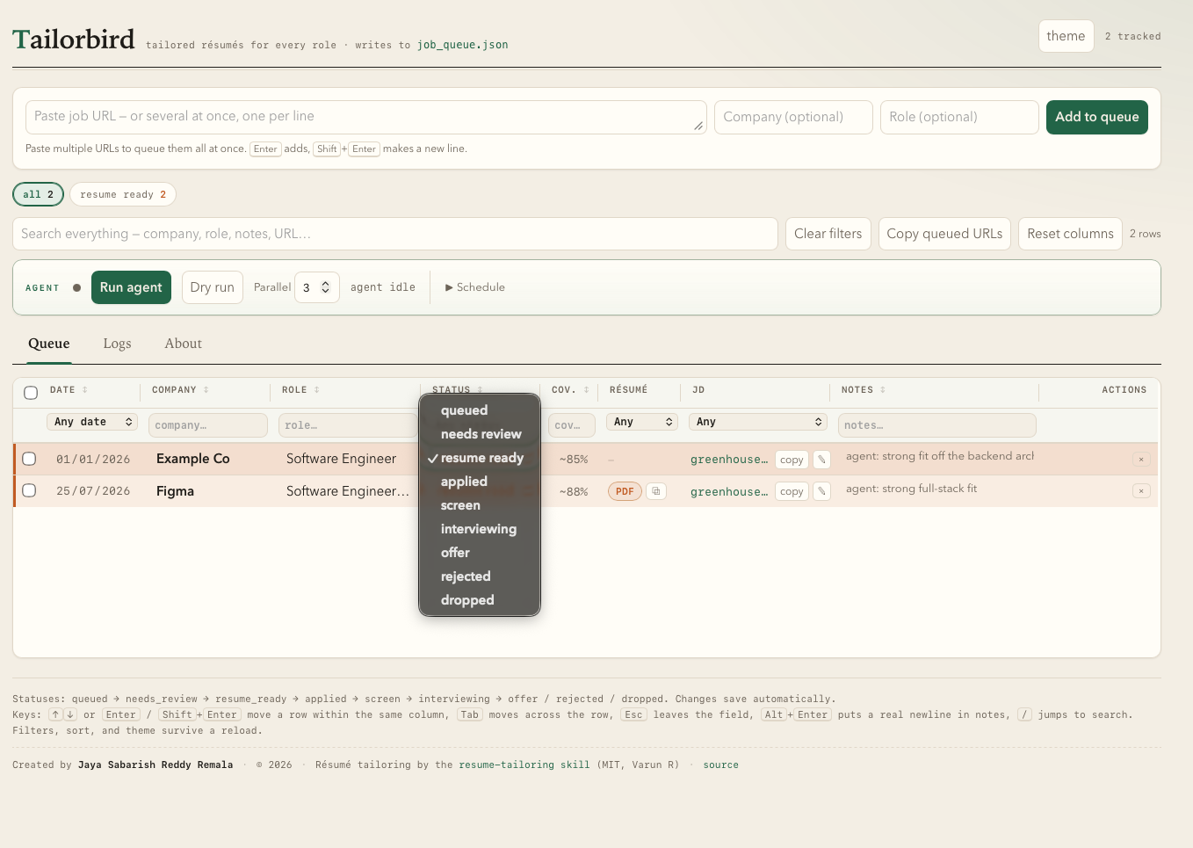The width and height of the screenshot is (1193, 848).
Task: Click the pencil edit icon in Example Co row
Action: [821, 460]
